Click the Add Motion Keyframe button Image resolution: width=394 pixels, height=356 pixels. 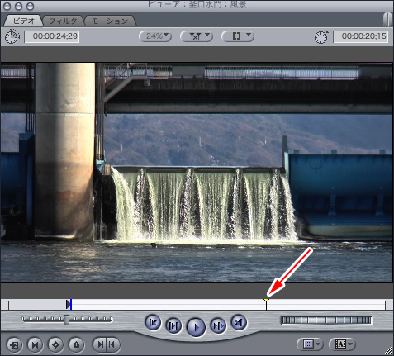pos(55,344)
